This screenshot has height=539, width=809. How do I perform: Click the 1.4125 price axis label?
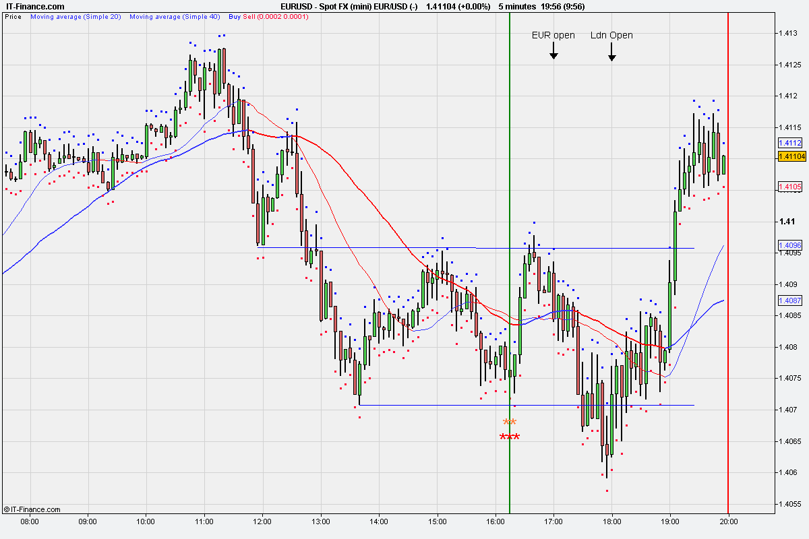point(791,65)
